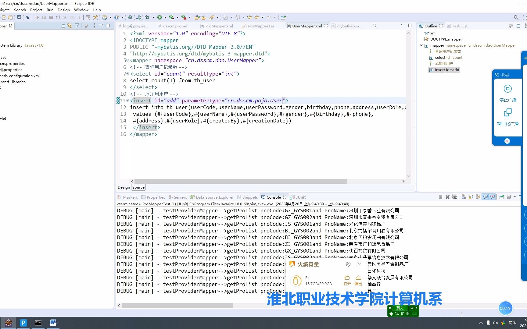
Task: Click Remove All Terminated Launches icon
Action: [454, 197]
